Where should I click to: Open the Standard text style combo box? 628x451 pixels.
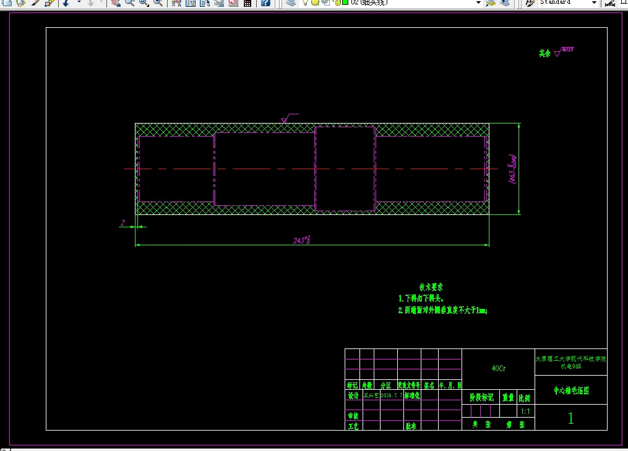click(568, 2)
